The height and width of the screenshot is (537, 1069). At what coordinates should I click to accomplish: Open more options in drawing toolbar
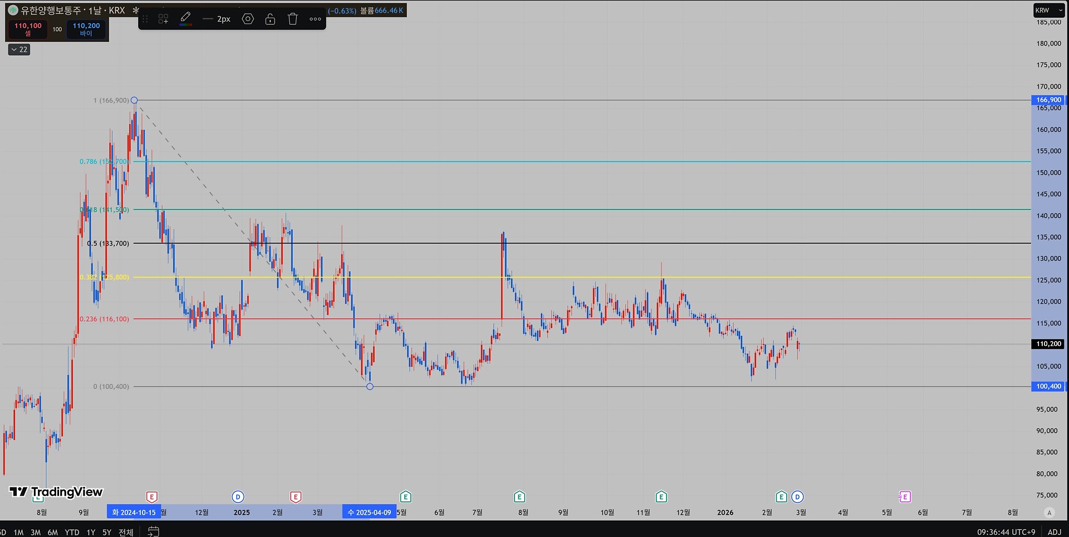click(x=315, y=19)
